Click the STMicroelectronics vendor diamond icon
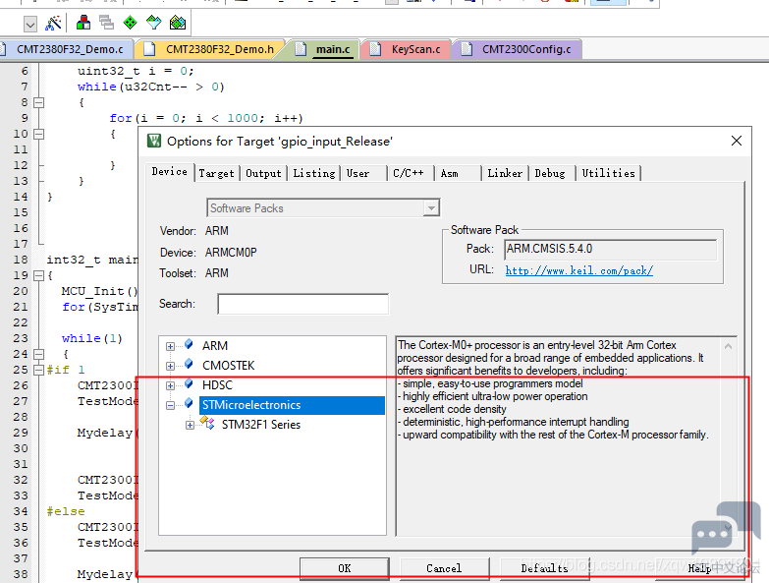Image resolution: width=769 pixels, height=583 pixels. (189, 403)
